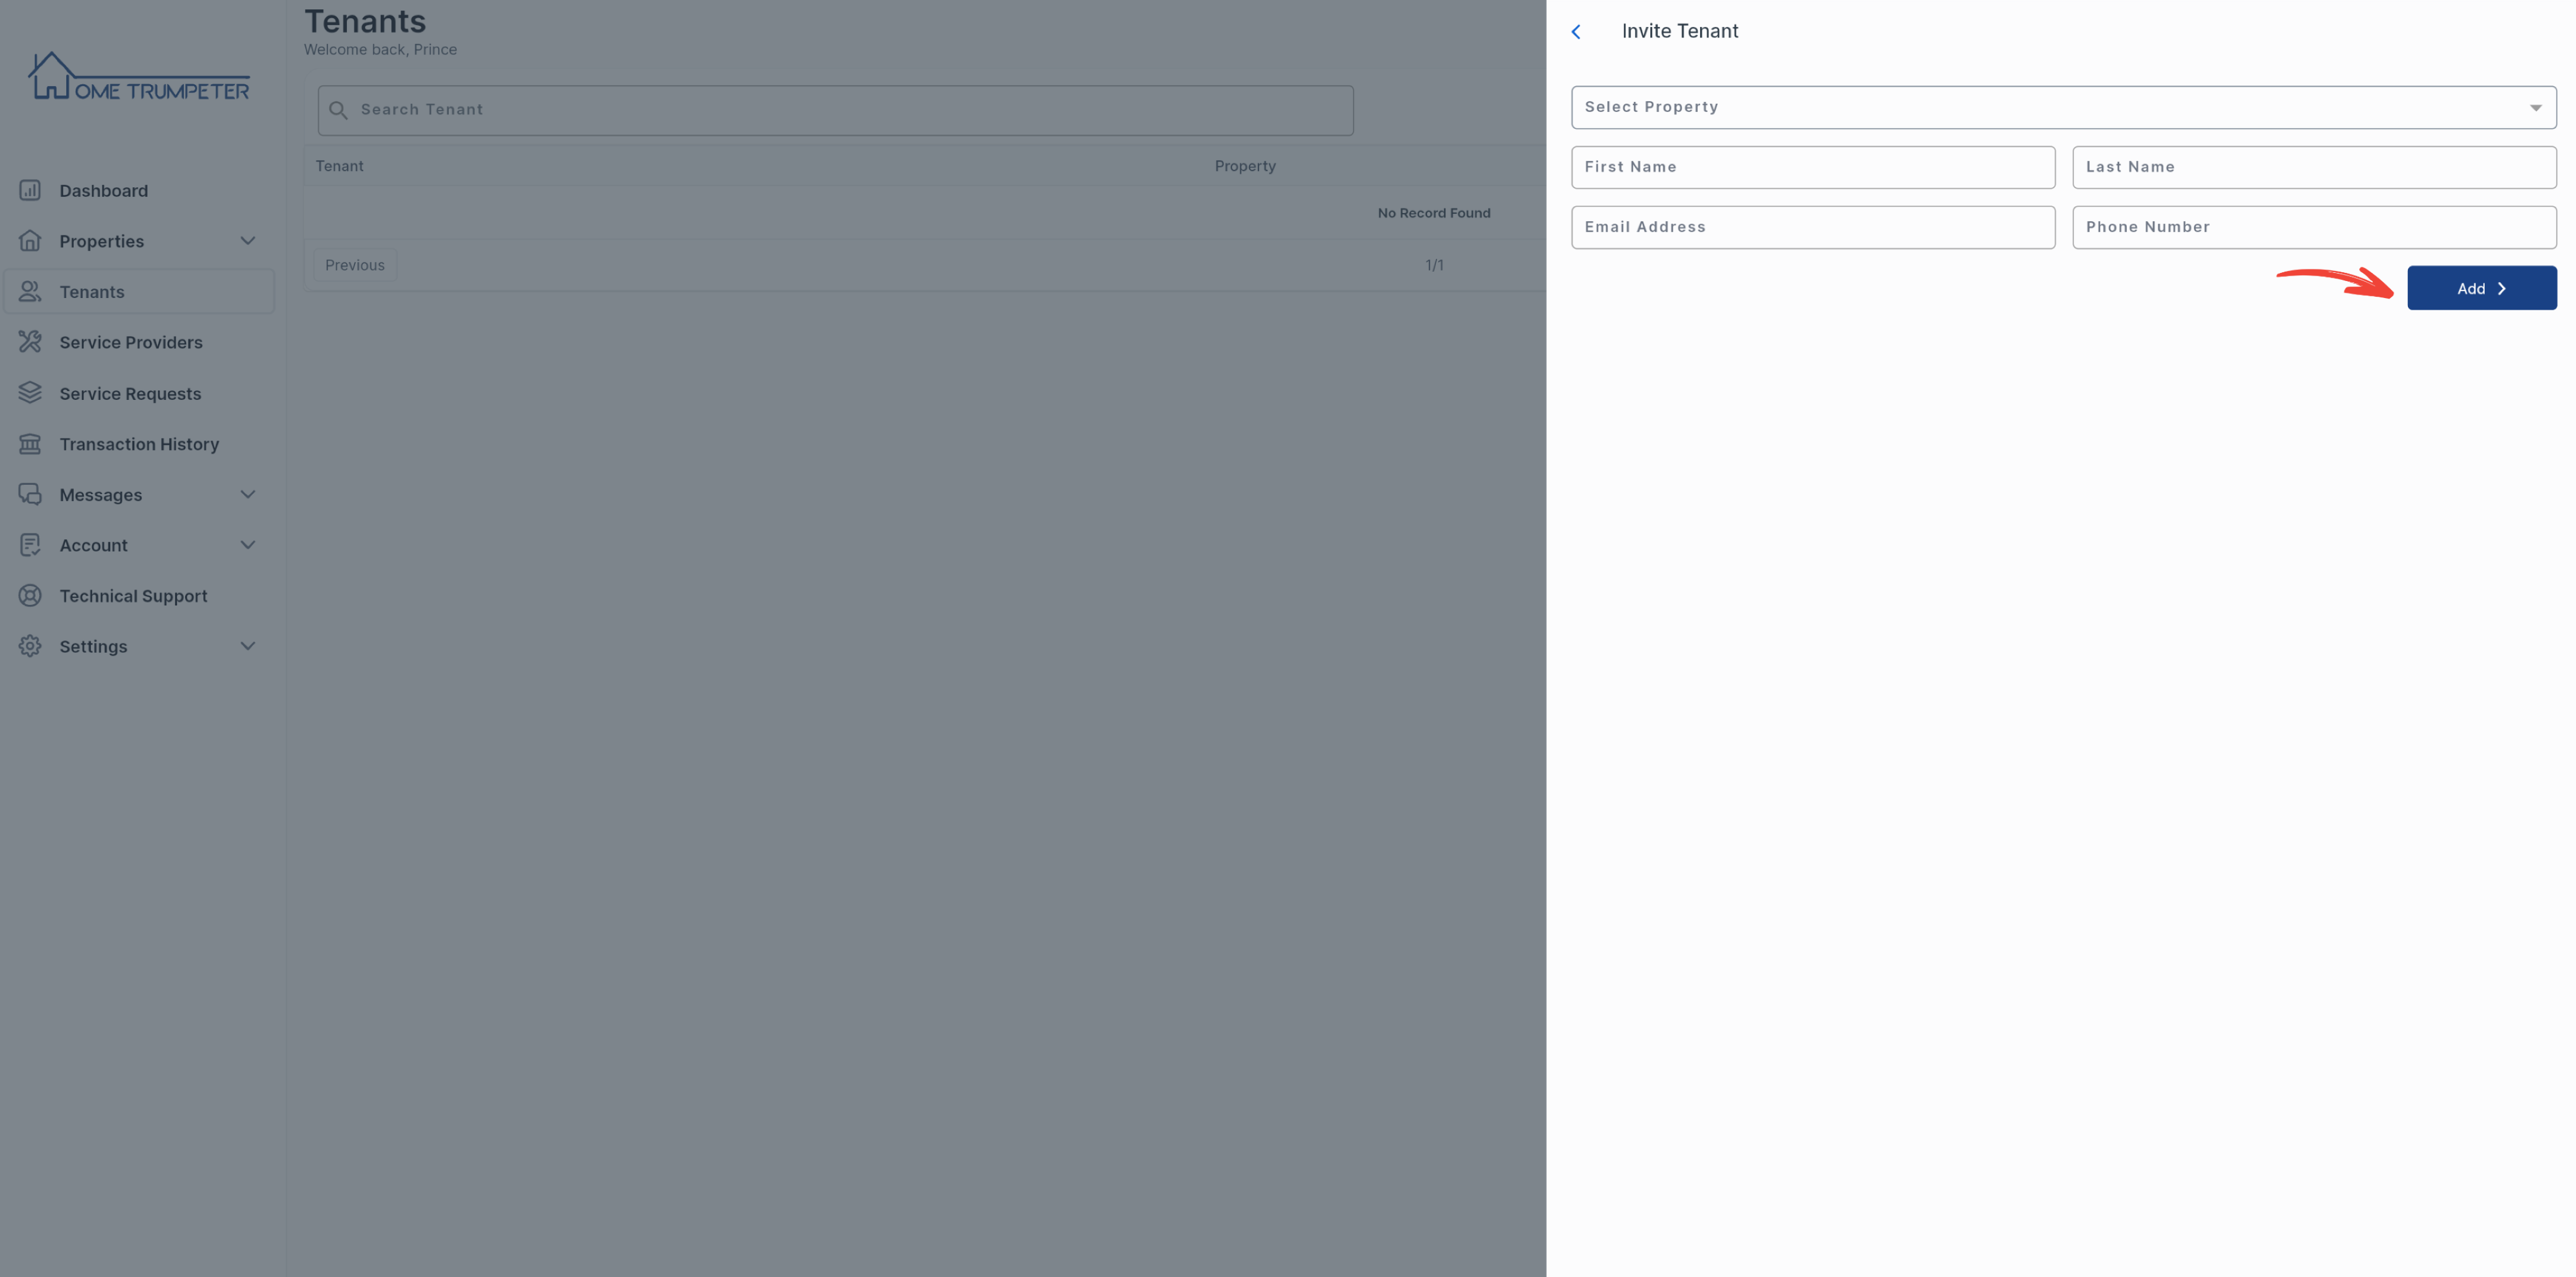Click the Invite Tenant title
The width and height of the screenshot is (2576, 1277).
coord(1679,31)
